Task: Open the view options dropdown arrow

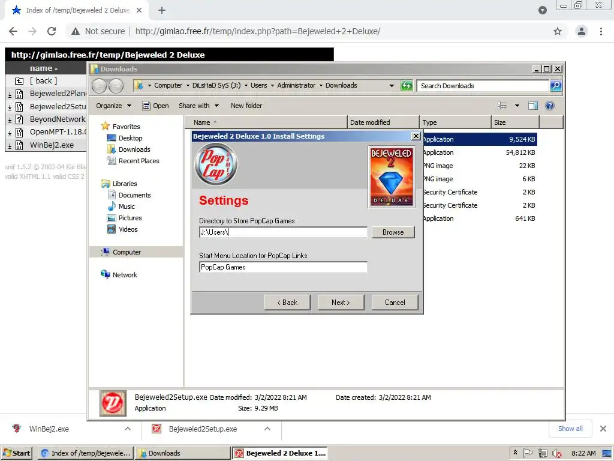Action: click(517, 106)
